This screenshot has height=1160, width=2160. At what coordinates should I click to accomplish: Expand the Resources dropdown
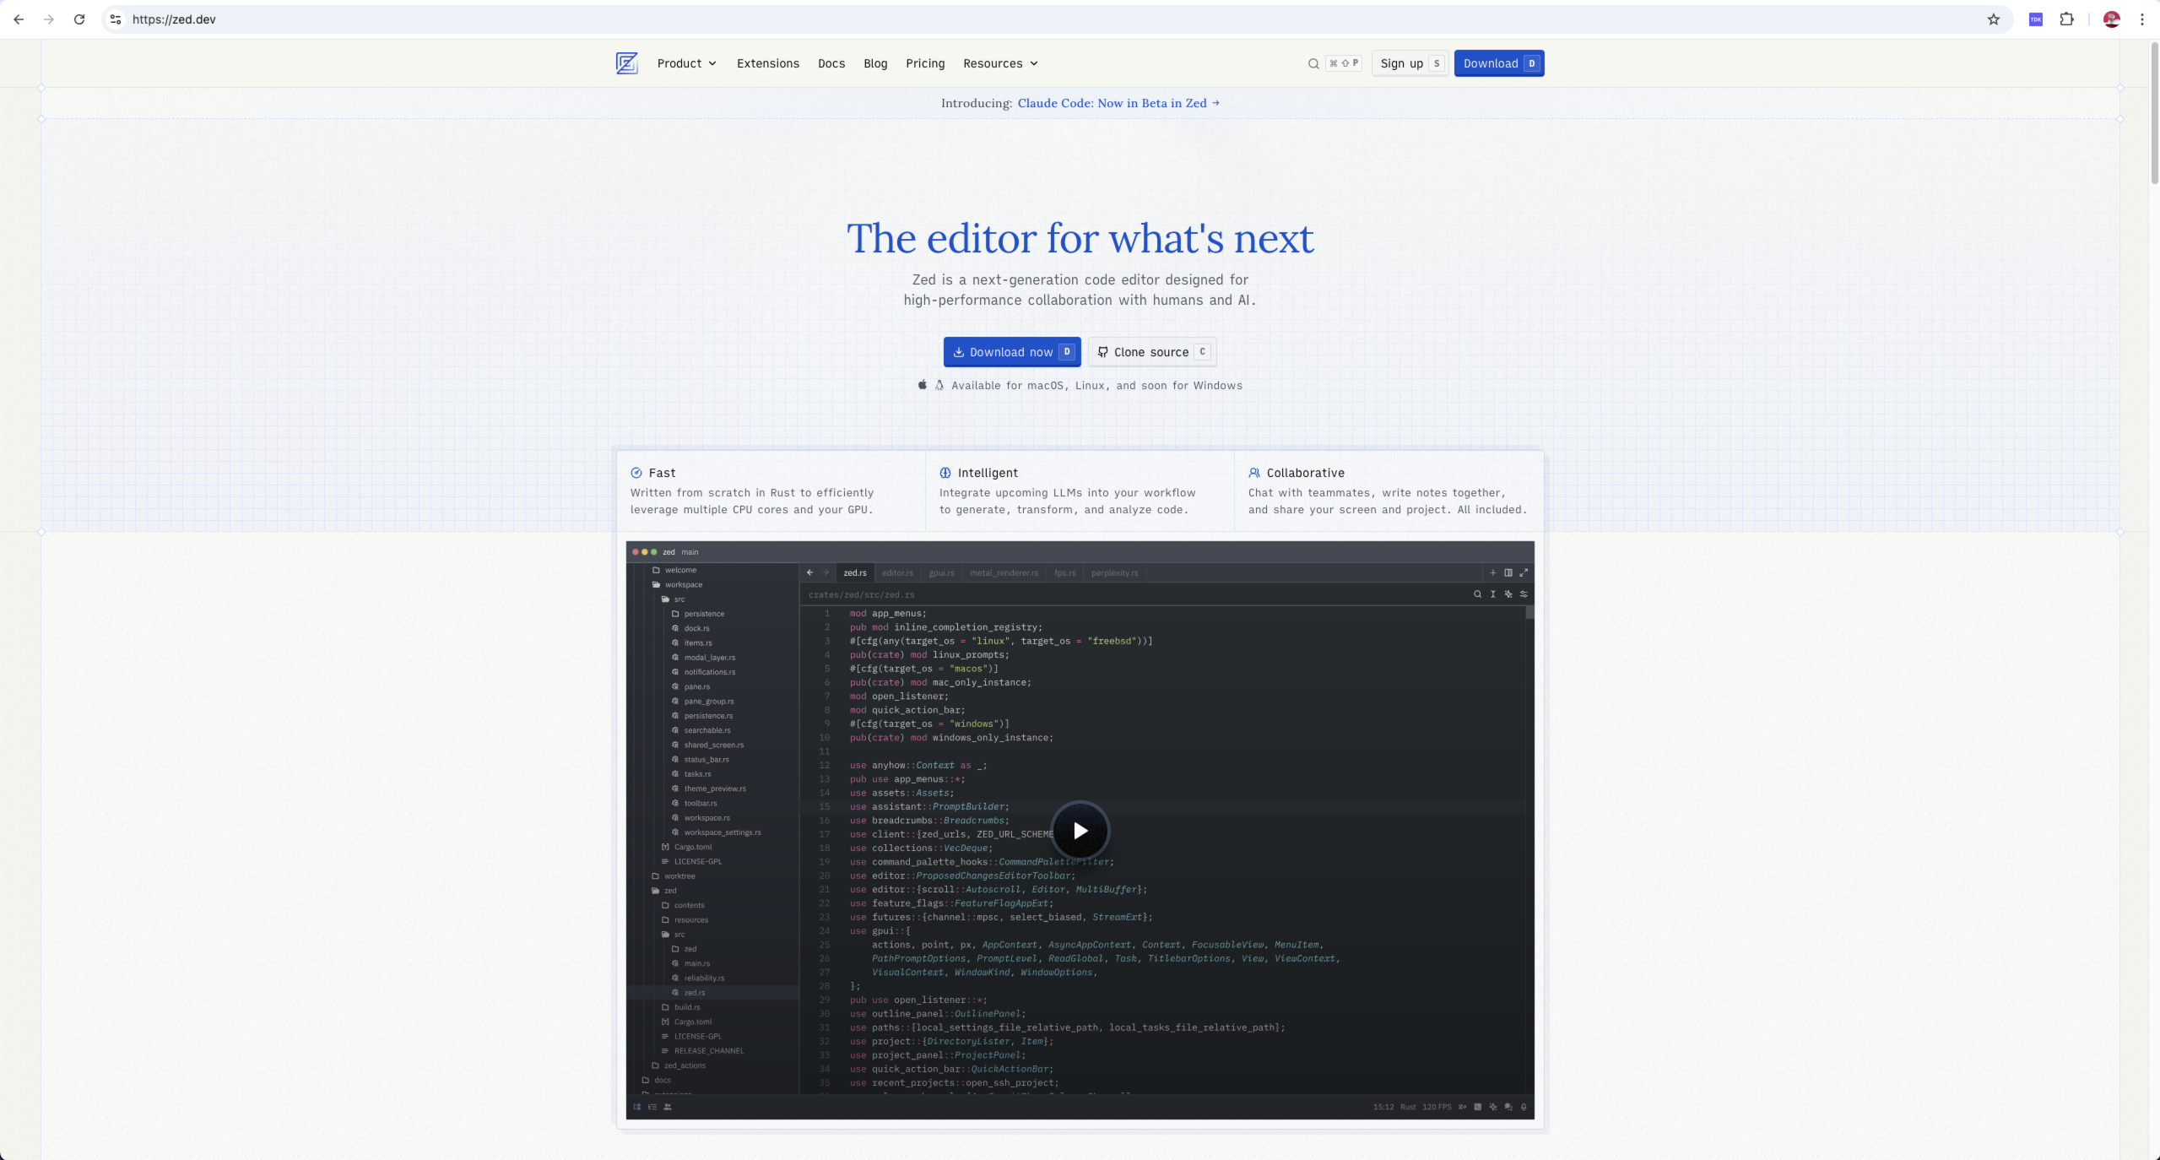(1000, 63)
